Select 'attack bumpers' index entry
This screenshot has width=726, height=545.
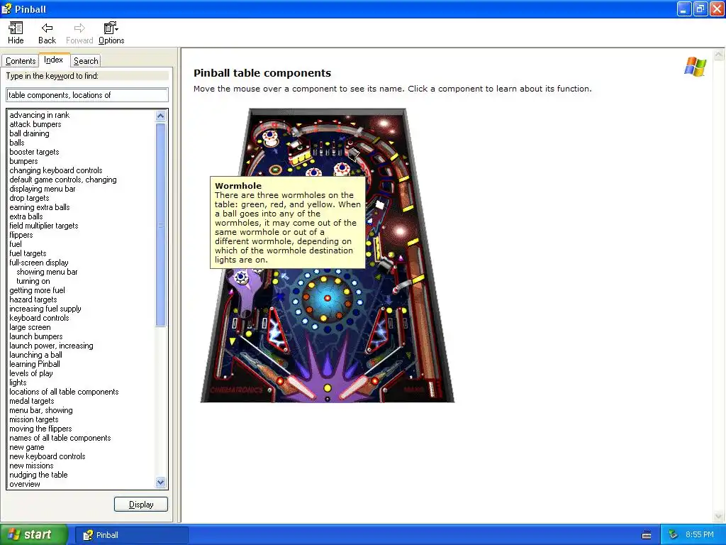pyautogui.click(x=35, y=124)
